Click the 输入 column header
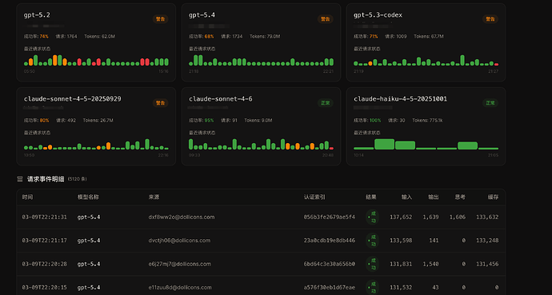The image size is (552, 295). (x=406, y=197)
